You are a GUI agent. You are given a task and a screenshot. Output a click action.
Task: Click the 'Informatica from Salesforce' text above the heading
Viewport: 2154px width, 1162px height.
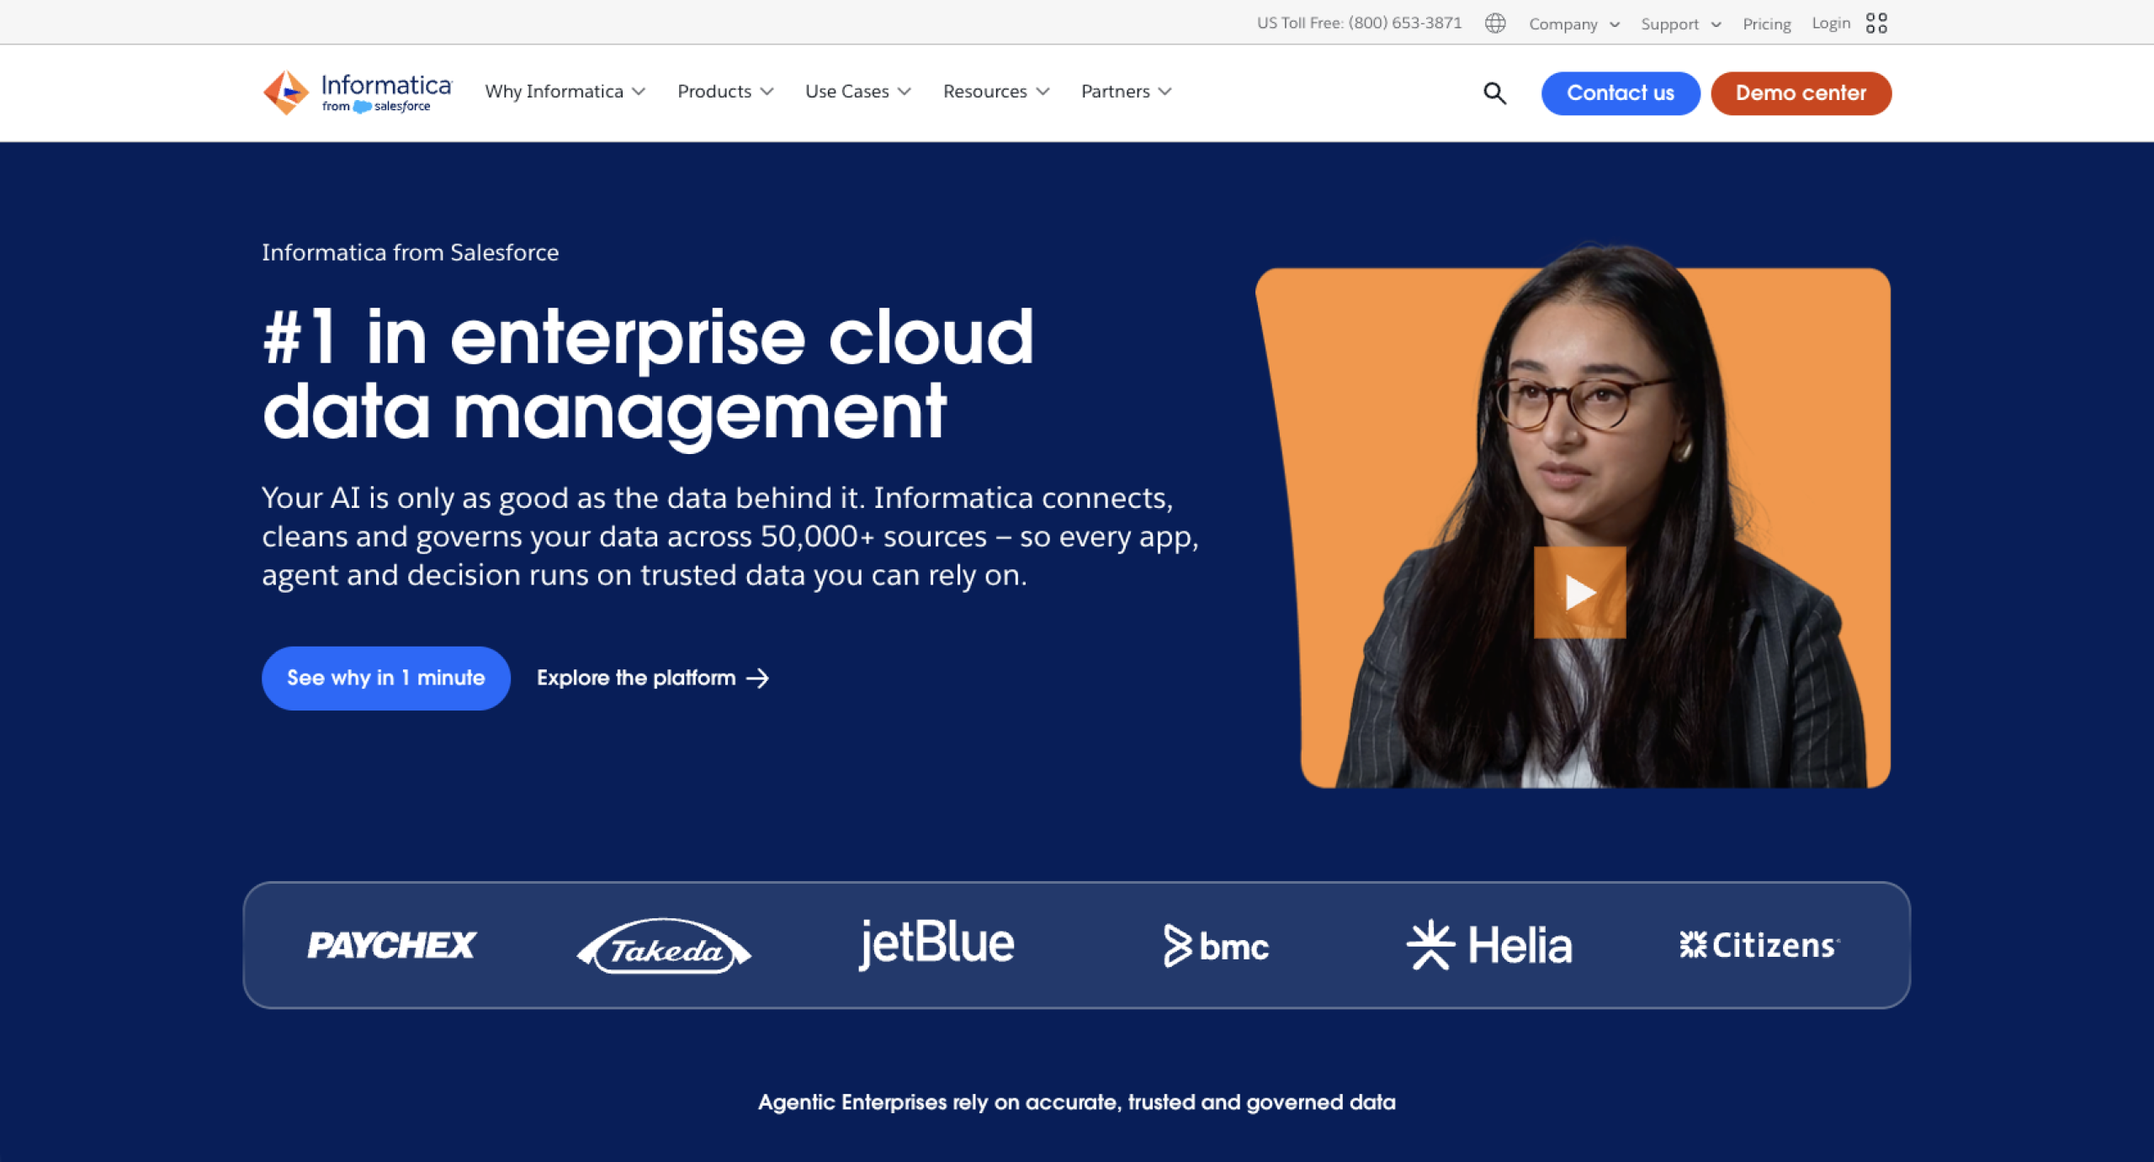click(410, 252)
